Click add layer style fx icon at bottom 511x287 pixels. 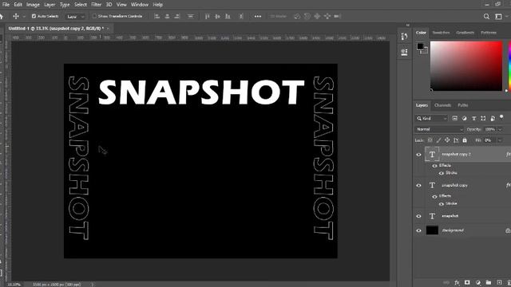[x=457, y=282]
